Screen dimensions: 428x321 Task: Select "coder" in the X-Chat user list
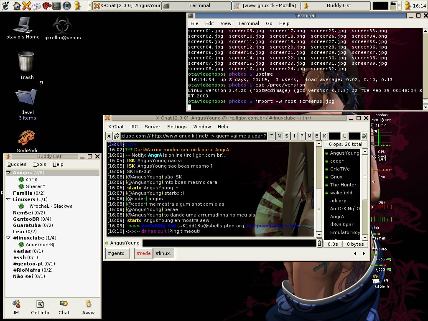tap(337, 161)
